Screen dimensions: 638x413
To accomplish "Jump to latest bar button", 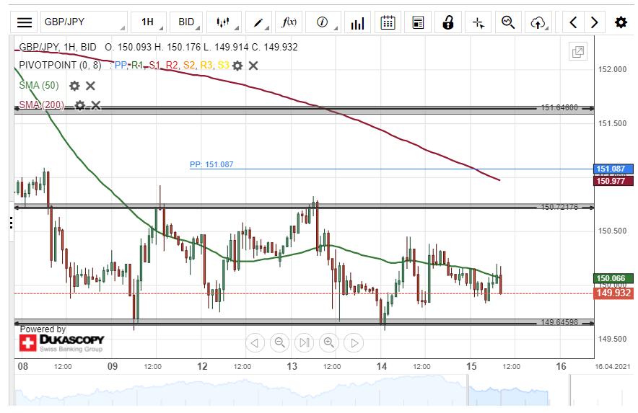I will point(305,342).
